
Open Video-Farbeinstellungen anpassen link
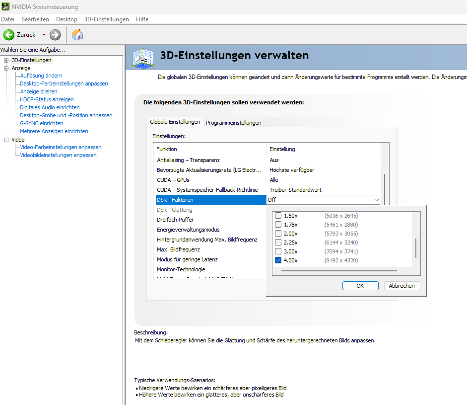tap(61, 147)
